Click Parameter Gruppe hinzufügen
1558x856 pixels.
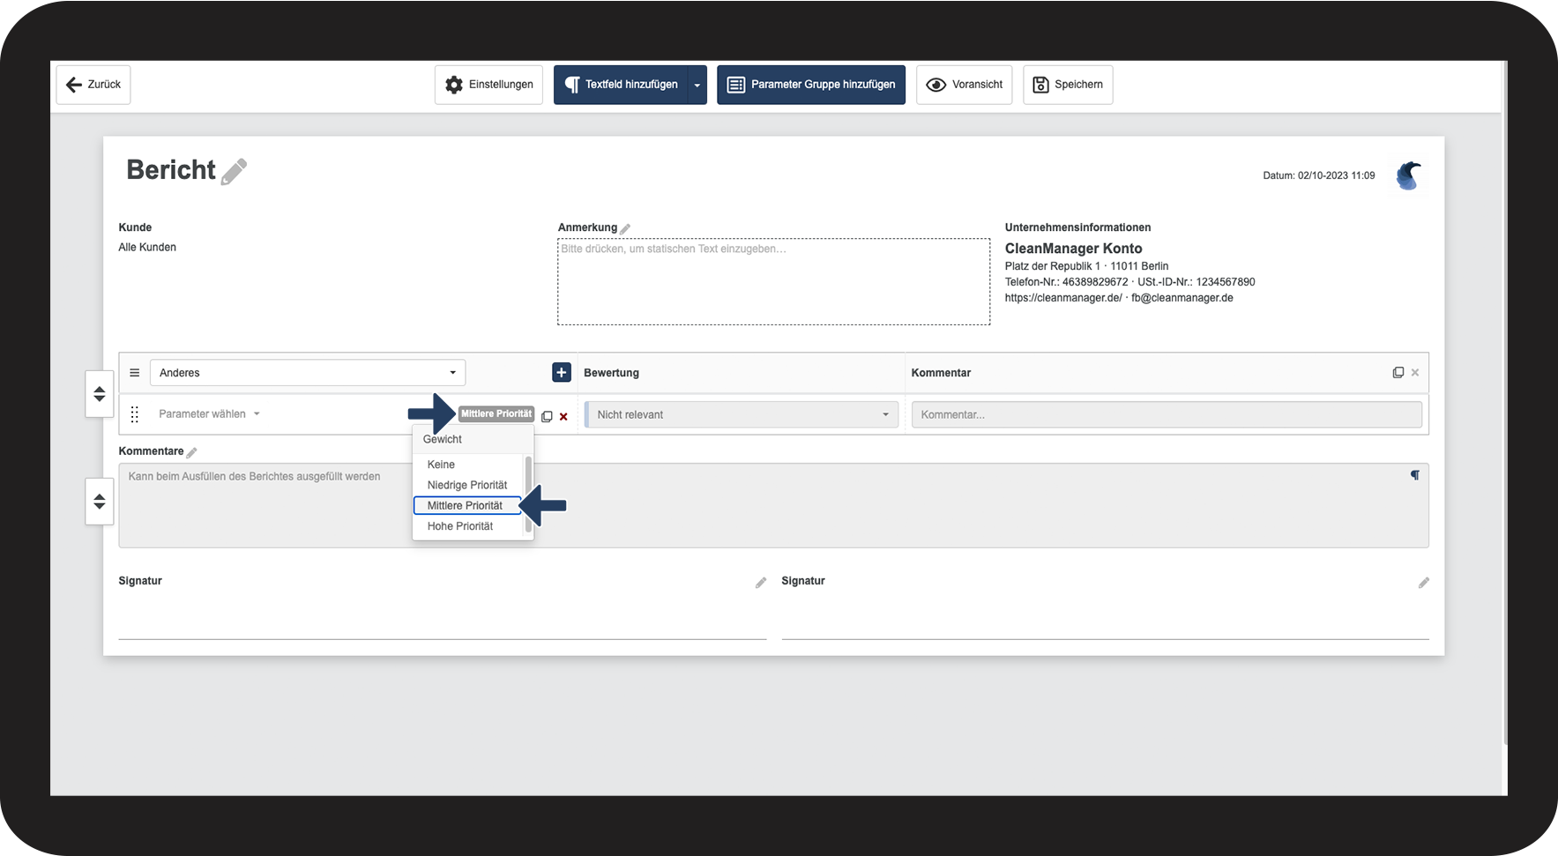[x=811, y=85]
